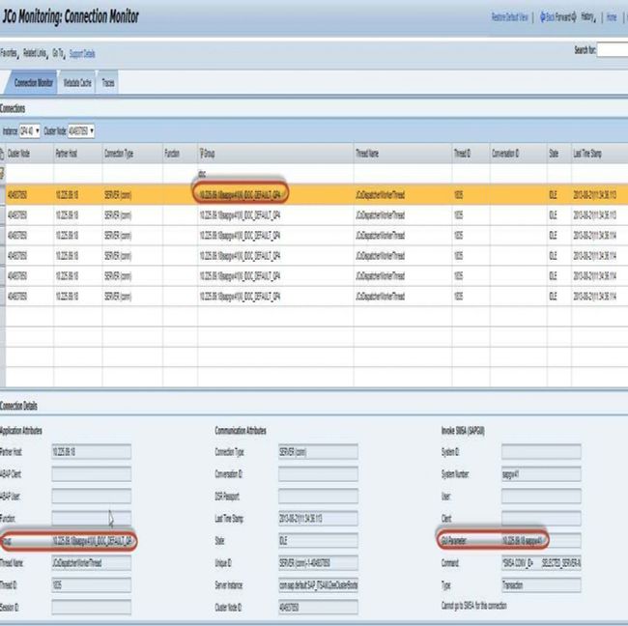The width and height of the screenshot is (628, 626).
Task: Click the Function field in Application Attributes
Action: [x=92, y=519]
